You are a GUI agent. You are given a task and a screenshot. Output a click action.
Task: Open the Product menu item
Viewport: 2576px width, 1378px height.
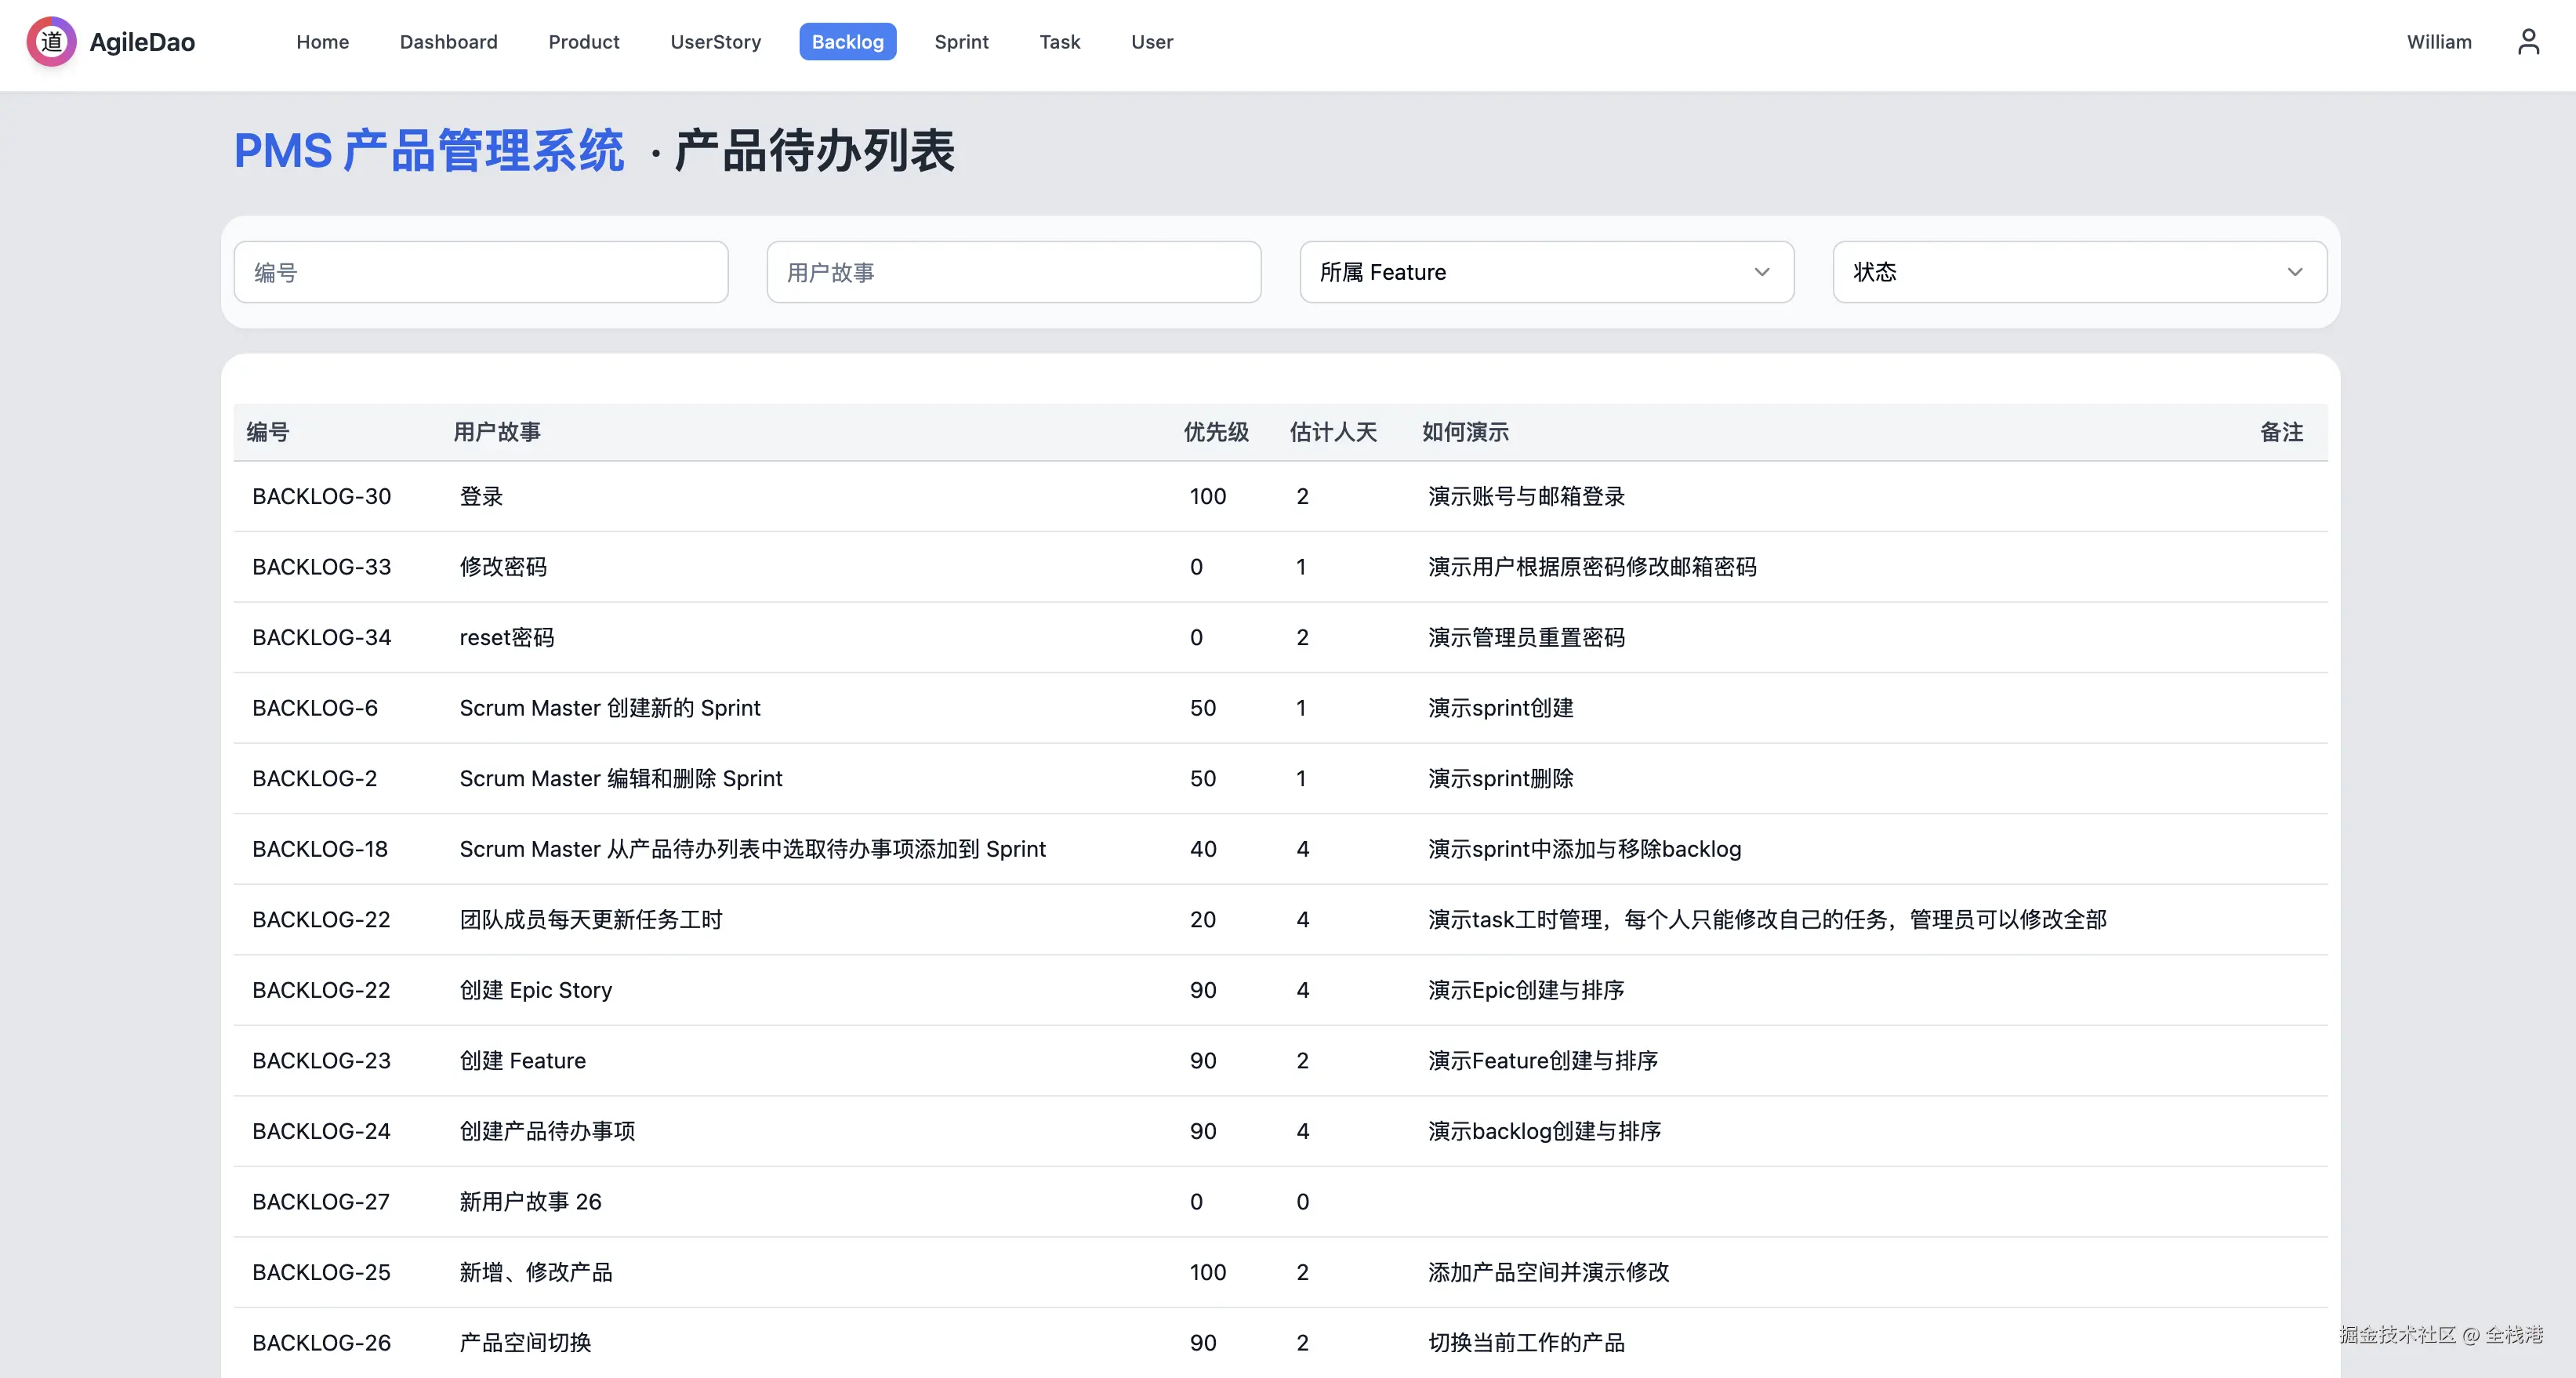(x=584, y=41)
